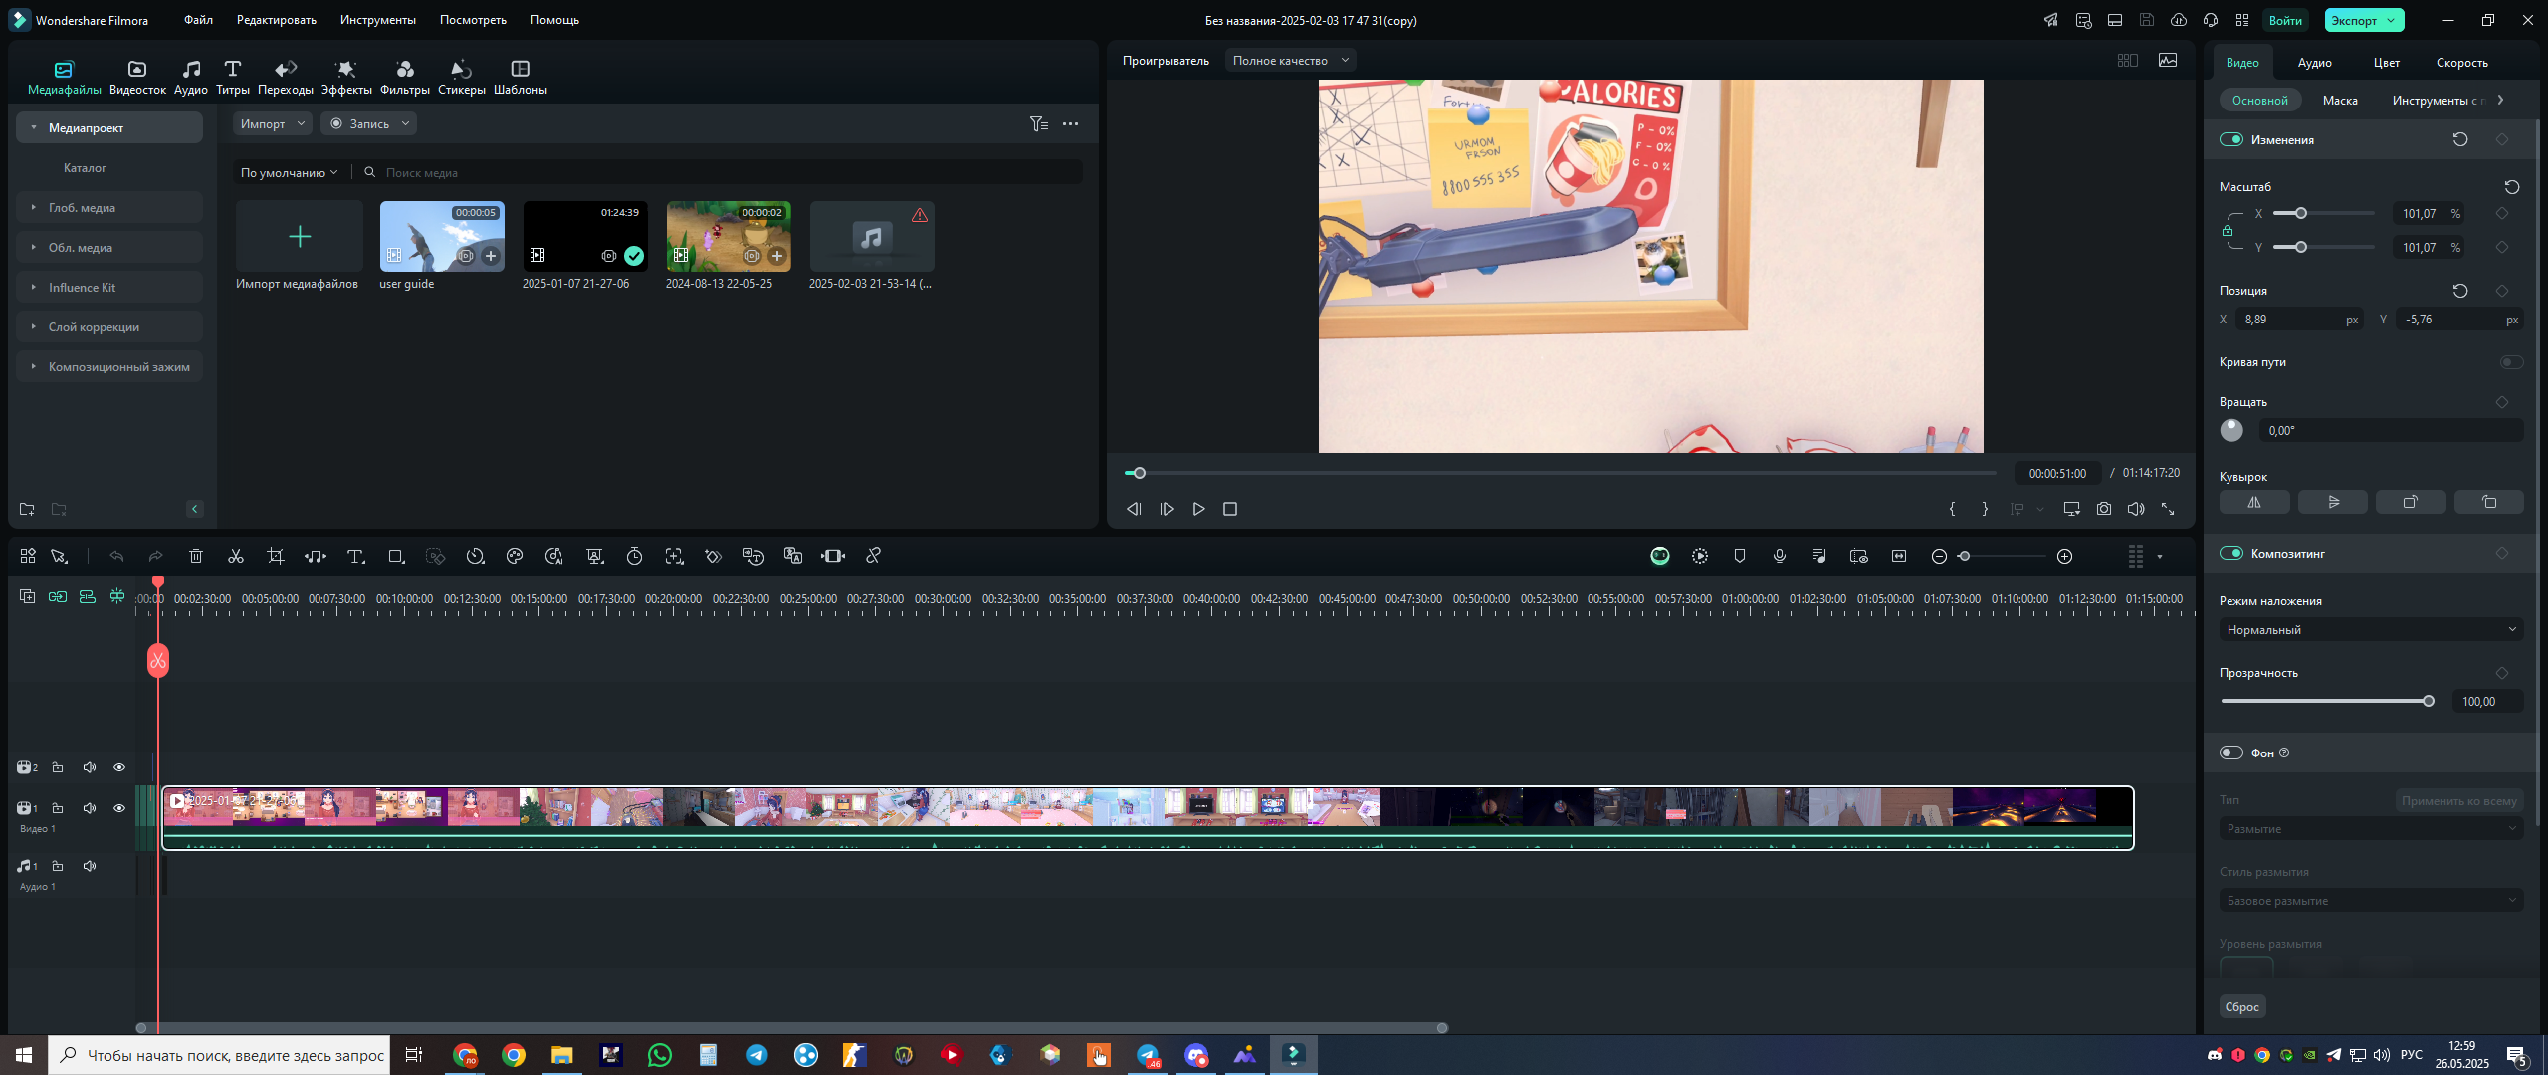This screenshot has width=2548, height=1075.
Task: Enter fullscreen preview mode
Action: [2168, 509]
